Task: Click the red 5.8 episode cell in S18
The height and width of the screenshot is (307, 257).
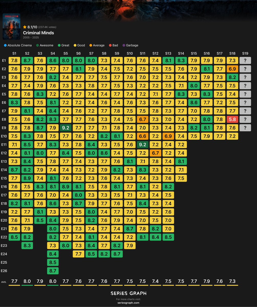Action: (x=232, y=119)
